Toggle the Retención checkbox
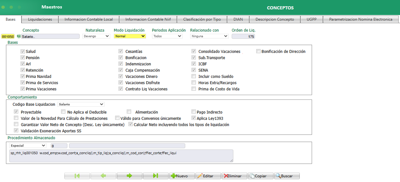The height and width of the screenshot is (182, 400). [x=23, y=70]
